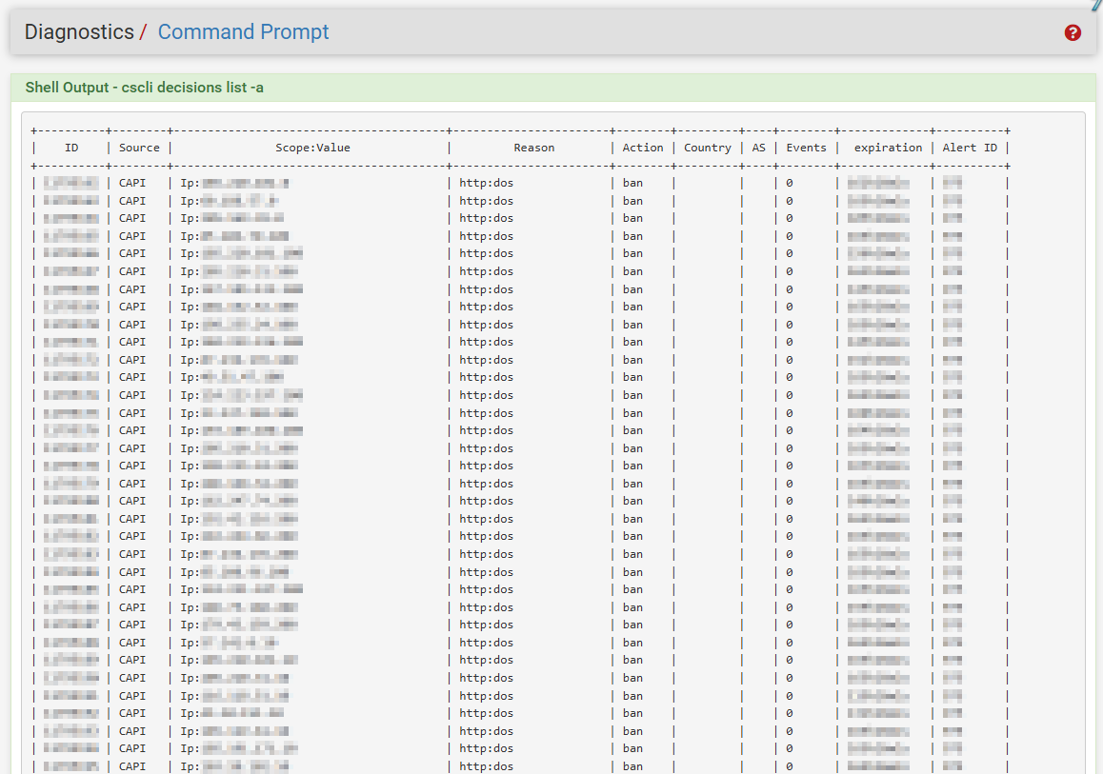Select the AS column header
Image resolution: width=1103 pixels, height=774 pixels.
tap(758, 148)
